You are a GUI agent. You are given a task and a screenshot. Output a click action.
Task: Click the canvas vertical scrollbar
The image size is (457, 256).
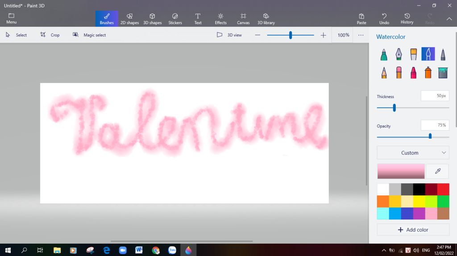point(367,140)
